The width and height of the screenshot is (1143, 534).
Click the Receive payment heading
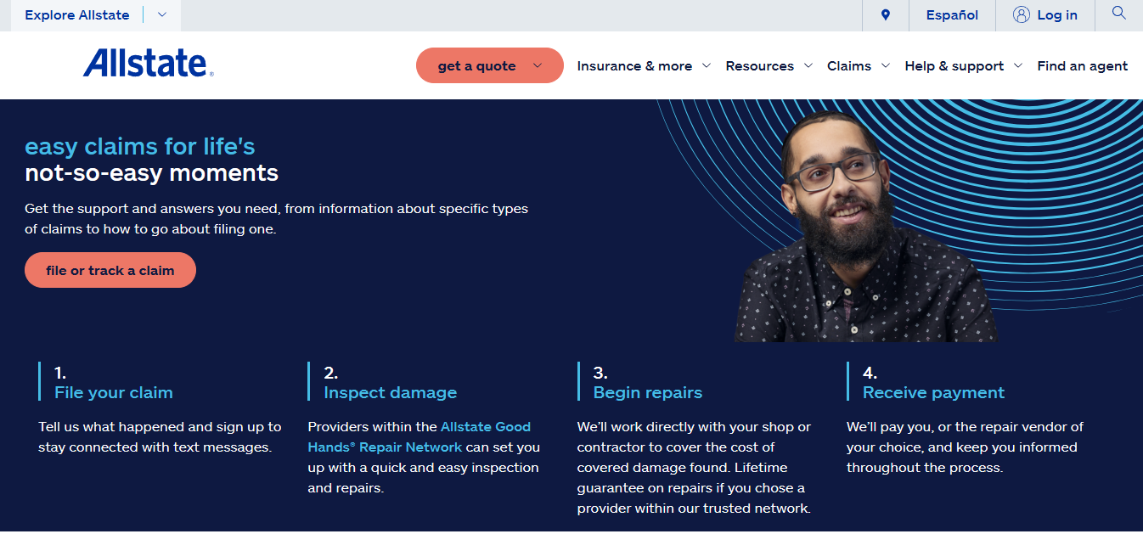click(933, 392)
